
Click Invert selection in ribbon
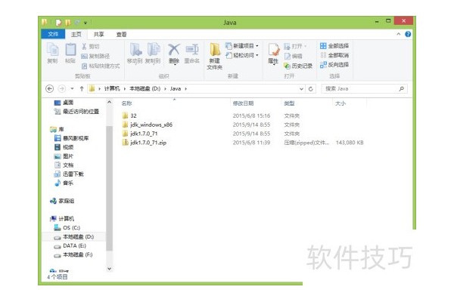[334, 65]
